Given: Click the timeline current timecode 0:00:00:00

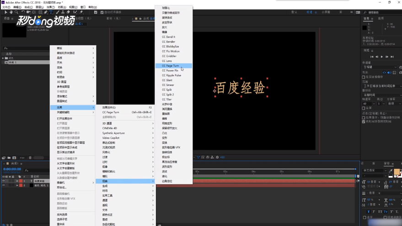Looking at the screenshot, I should point(12,169).
